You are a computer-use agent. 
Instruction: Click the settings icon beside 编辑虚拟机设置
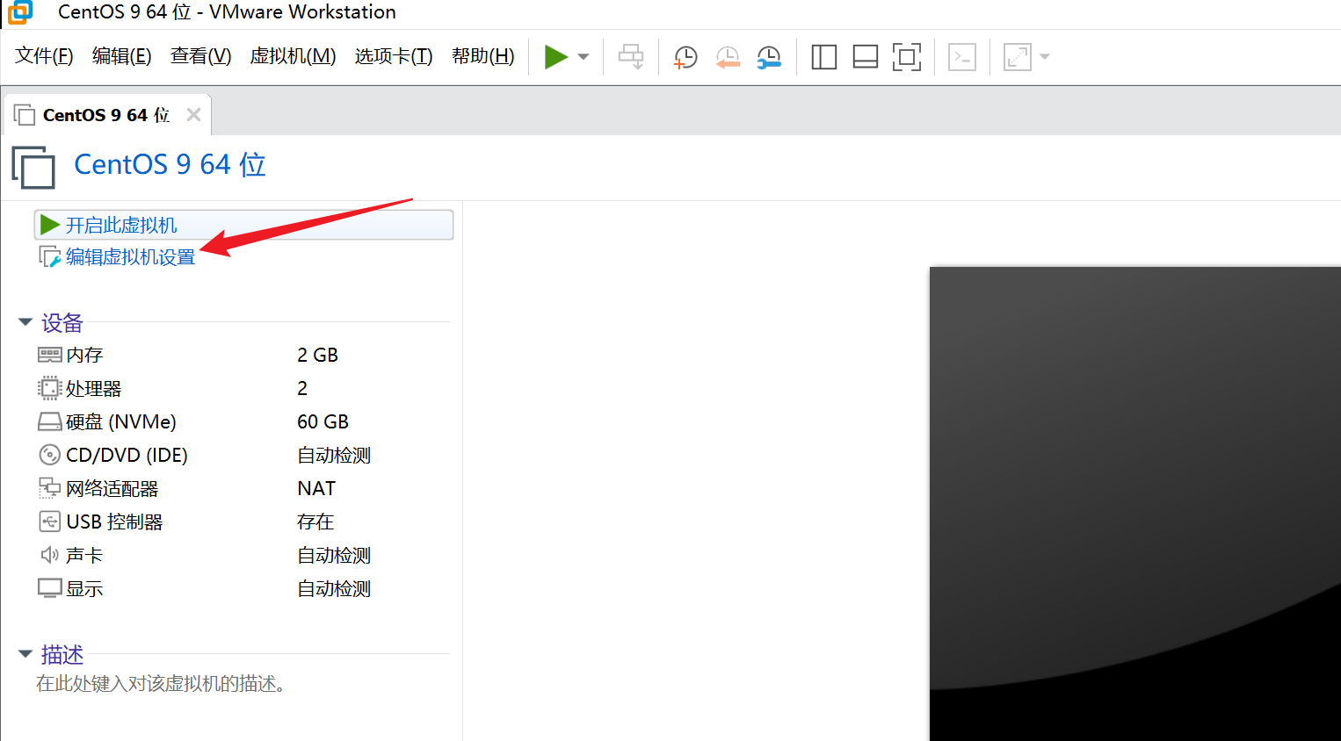50,256
